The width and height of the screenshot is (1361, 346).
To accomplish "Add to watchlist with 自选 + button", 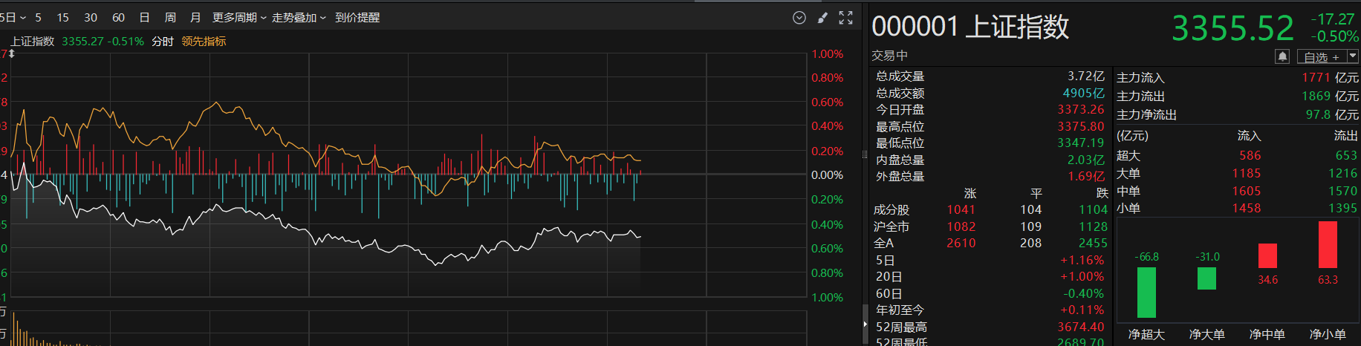I will (x=1322, y=57).
